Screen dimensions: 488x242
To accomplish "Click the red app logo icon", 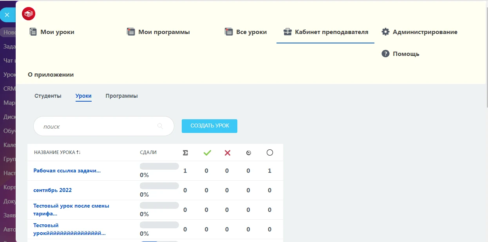I will [x=29, y=14].
